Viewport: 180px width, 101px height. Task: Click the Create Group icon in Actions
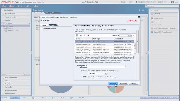coord(152,18)
